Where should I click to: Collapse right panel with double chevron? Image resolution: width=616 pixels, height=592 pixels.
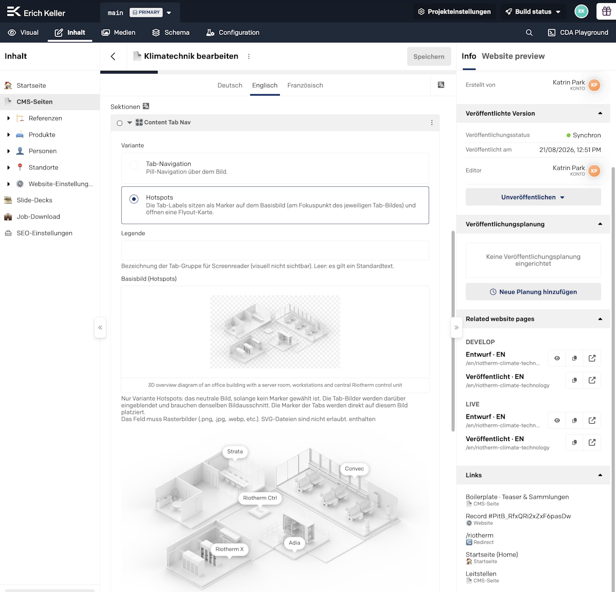456,328
